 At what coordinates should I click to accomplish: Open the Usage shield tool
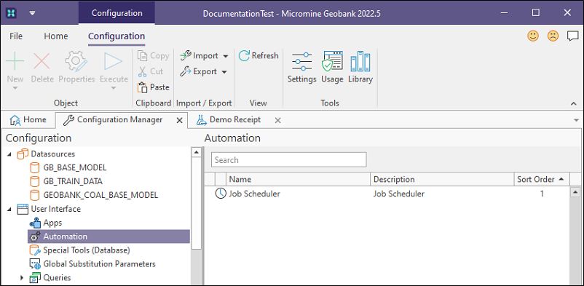(x=332, y=67)
